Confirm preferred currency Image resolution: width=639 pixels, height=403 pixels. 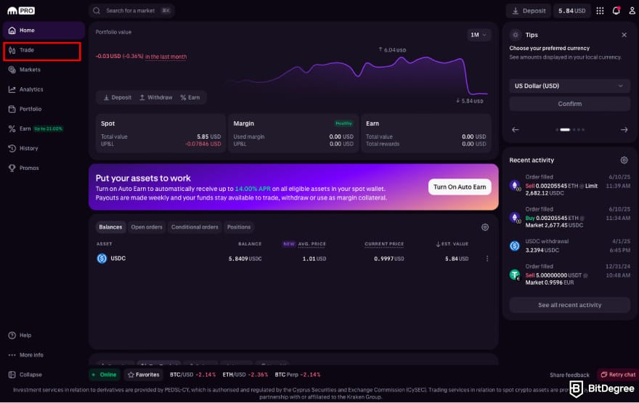[569, 104]
